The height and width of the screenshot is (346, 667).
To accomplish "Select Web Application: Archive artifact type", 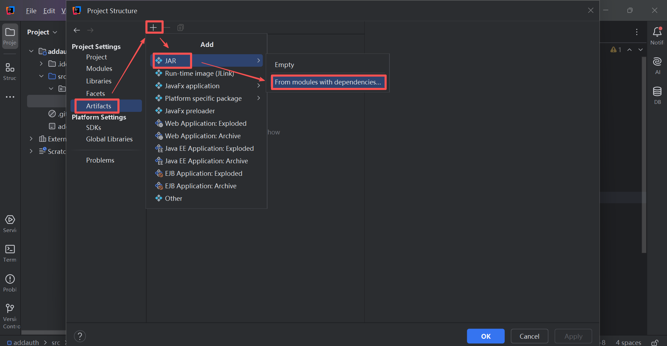I will [x=203, y=136].
